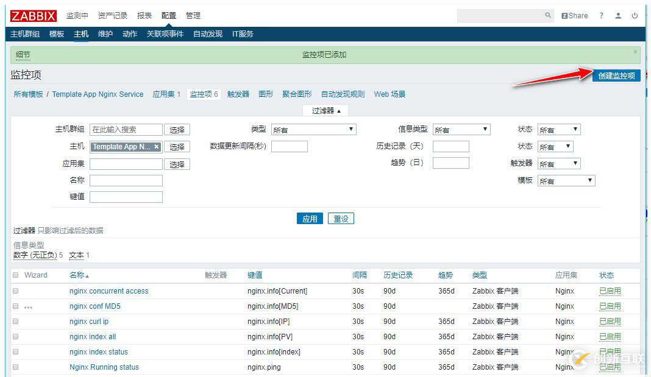
Task: Click the 名称 filter input field
Action: pos(126,180)
